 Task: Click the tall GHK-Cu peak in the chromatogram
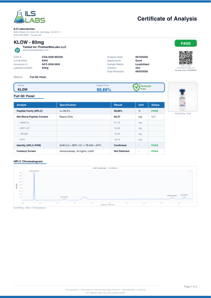coord(34,186)
